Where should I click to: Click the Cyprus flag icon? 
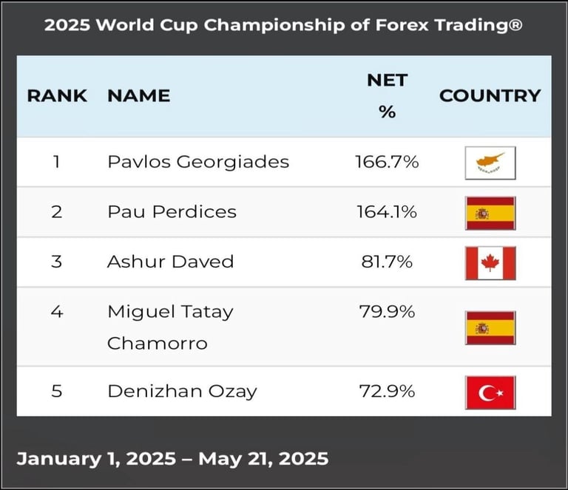point(490,162)
